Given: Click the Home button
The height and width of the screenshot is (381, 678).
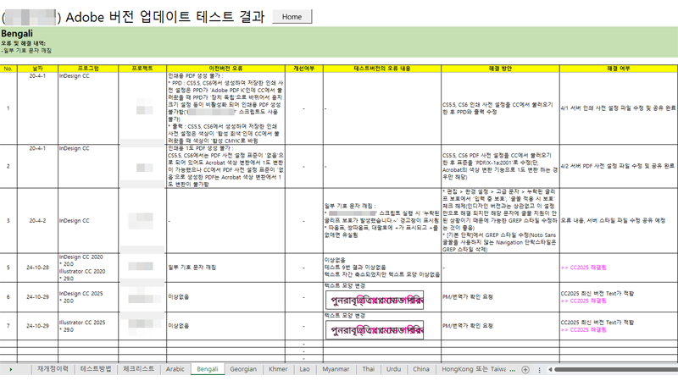Looking at the screenshot, I should point(292,17).
